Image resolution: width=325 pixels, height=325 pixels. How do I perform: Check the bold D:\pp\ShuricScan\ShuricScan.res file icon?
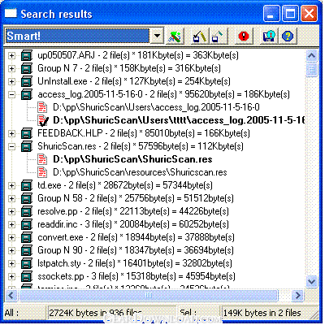(x=42, y=159)
